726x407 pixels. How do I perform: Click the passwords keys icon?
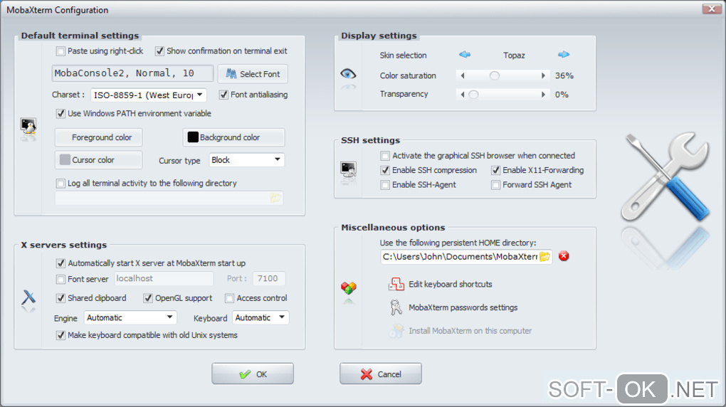[396, 307]
